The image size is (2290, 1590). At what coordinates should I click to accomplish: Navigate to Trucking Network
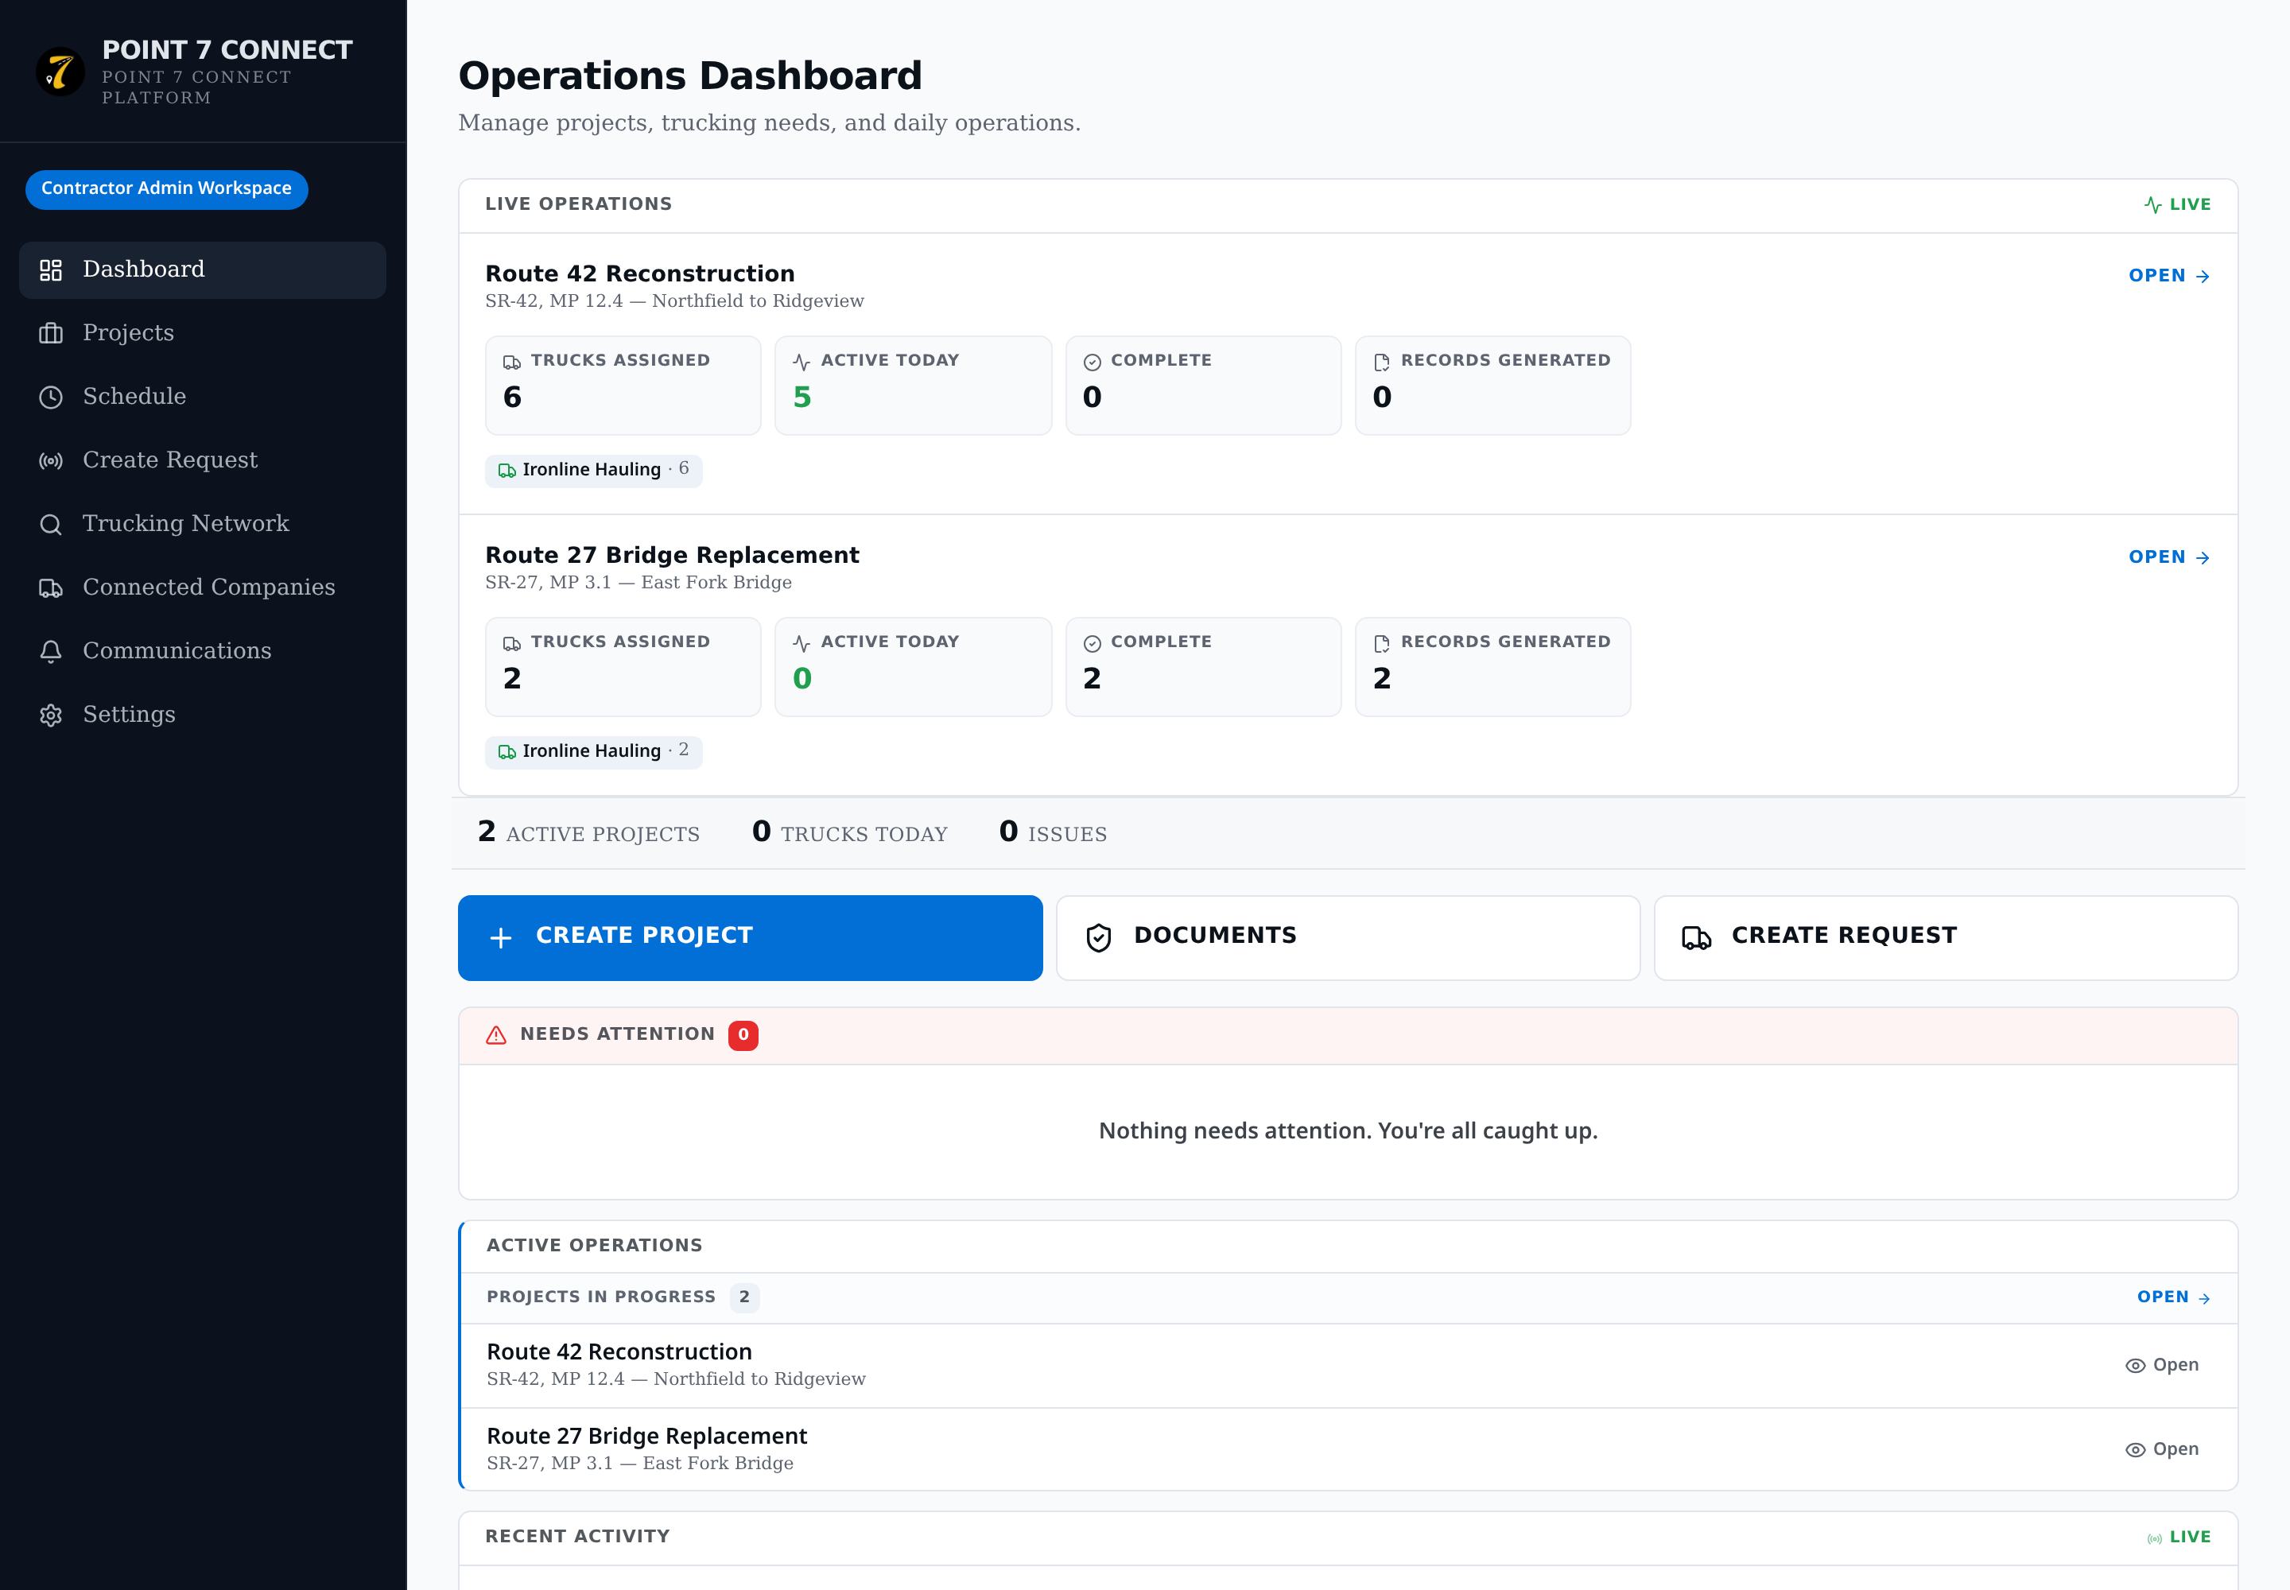point(202,525)
